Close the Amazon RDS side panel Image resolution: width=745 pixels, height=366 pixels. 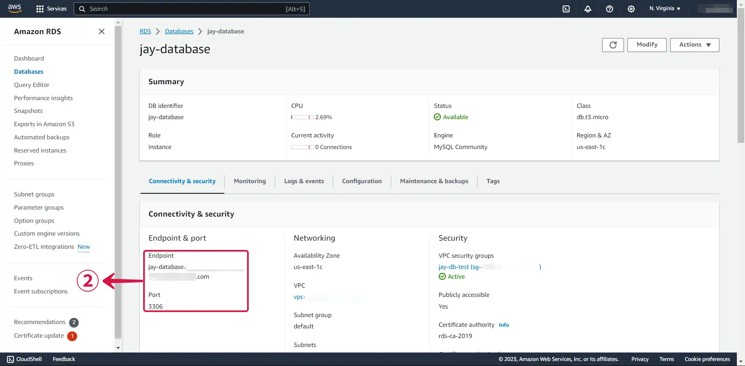pos(102,31)
